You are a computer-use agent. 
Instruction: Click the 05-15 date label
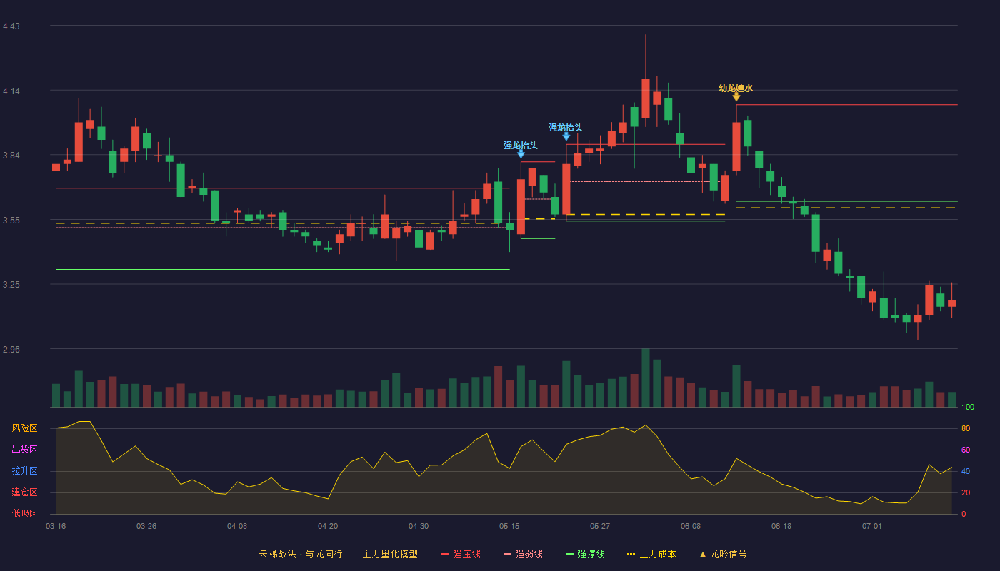(x=509, y=526)
